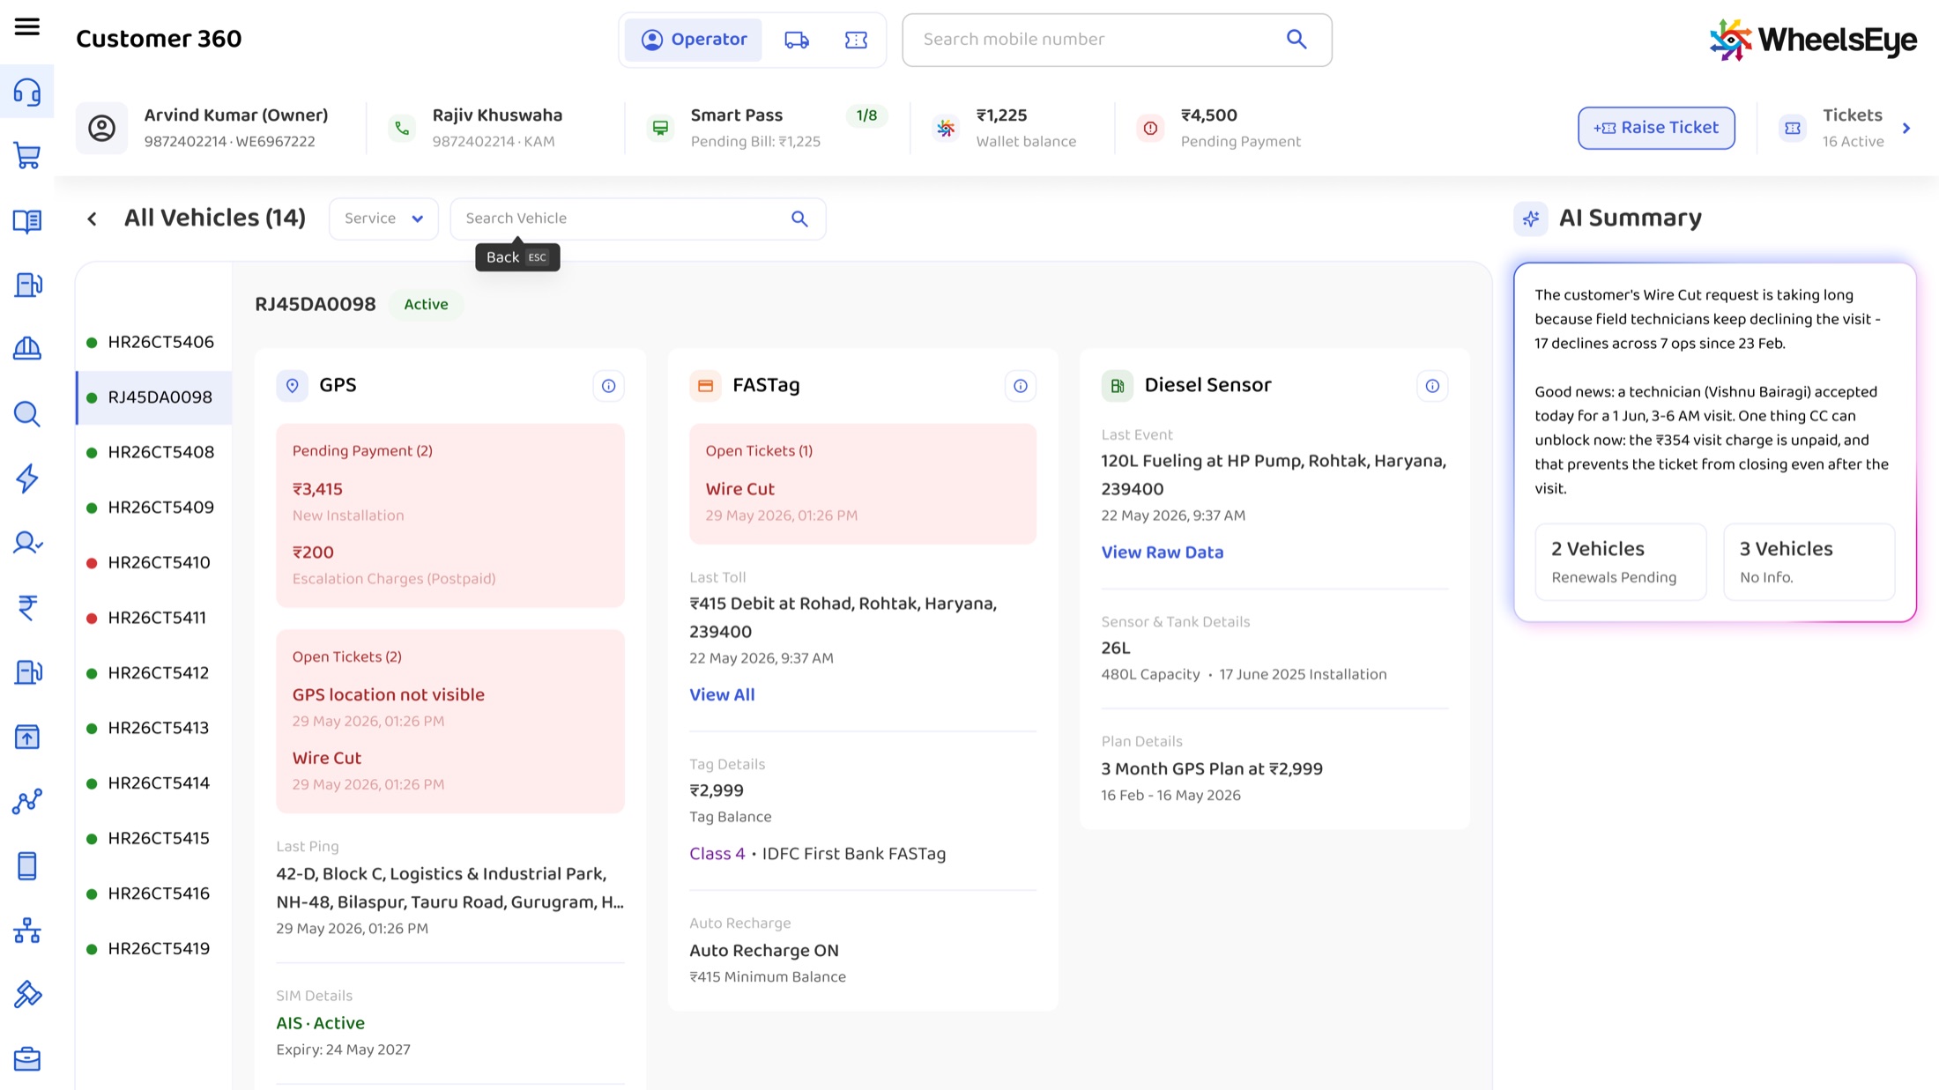Open the lightning bolt sidebar icon

pos(27,478)
